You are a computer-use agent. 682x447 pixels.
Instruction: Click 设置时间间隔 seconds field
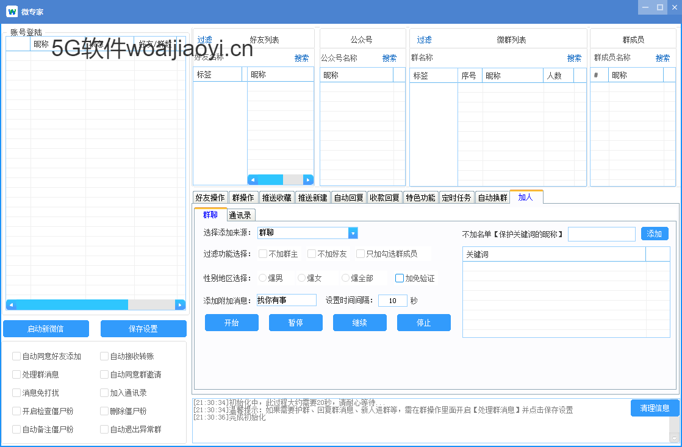(393, 301)
